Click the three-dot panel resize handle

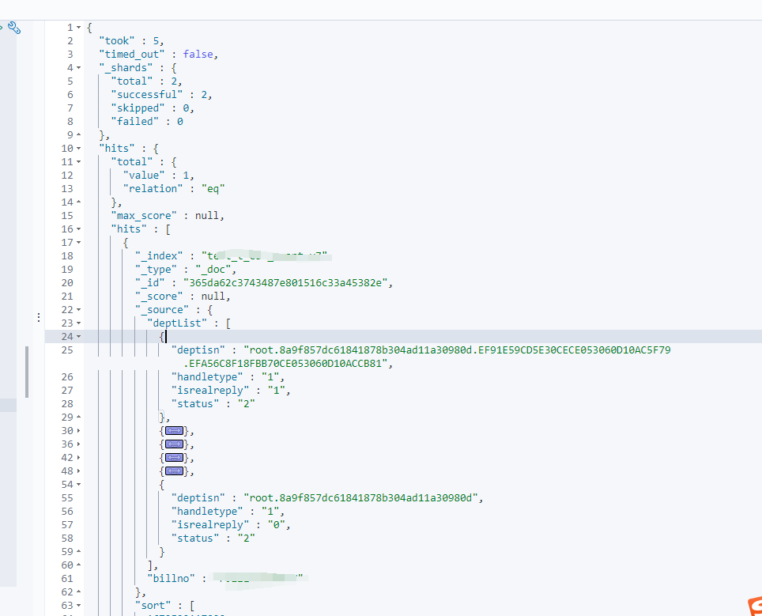38,317
